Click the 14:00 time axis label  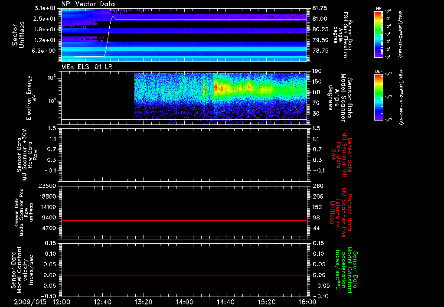coord(184,302)
